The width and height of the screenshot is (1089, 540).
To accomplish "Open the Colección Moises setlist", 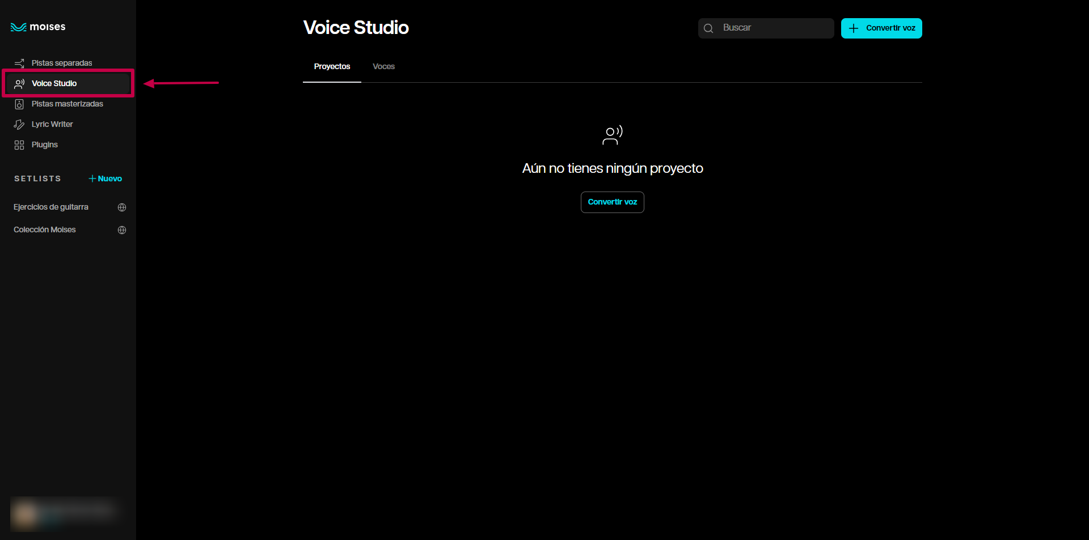I will coord(45,230).
